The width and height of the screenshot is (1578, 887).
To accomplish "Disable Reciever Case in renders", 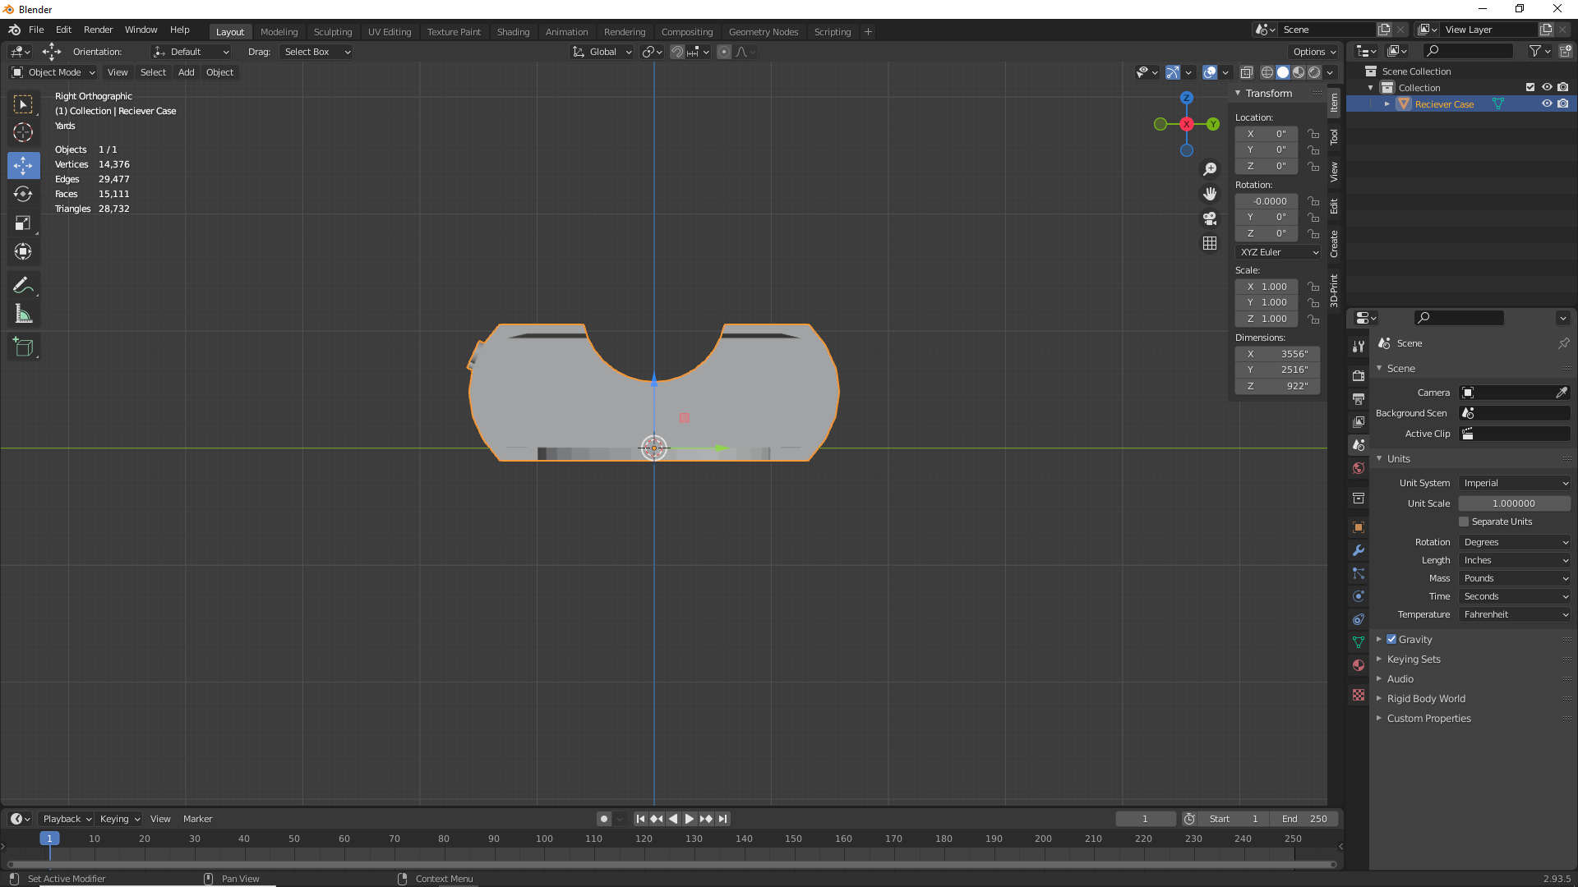I will point(1563,104).
